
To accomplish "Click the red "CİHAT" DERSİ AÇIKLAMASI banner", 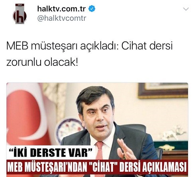I will (x=97, y=167).
